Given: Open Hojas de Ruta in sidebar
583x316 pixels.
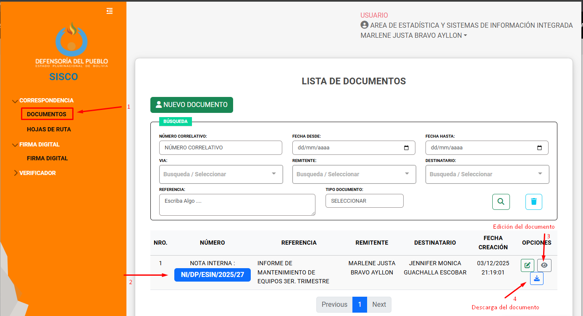Looking at the screenshot, I should (49, 129).
